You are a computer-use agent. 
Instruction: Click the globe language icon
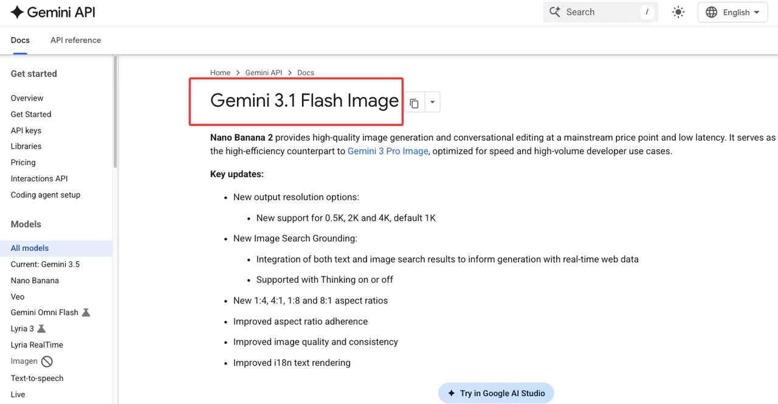(711, 12)
